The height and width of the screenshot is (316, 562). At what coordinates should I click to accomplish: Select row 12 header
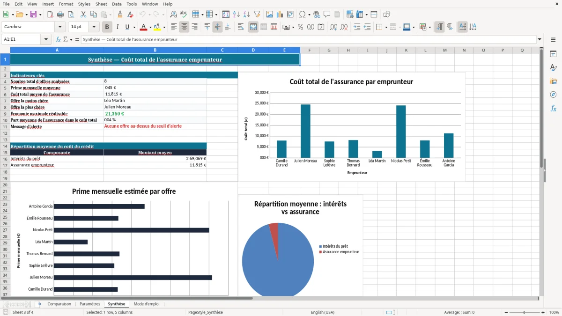pos(5,133)
